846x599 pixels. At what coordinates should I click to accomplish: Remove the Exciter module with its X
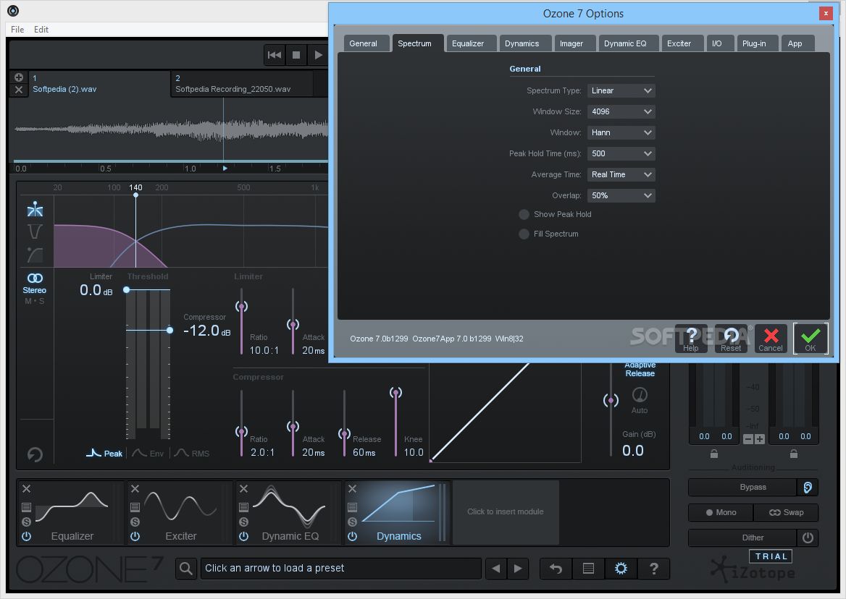[135, 488]
